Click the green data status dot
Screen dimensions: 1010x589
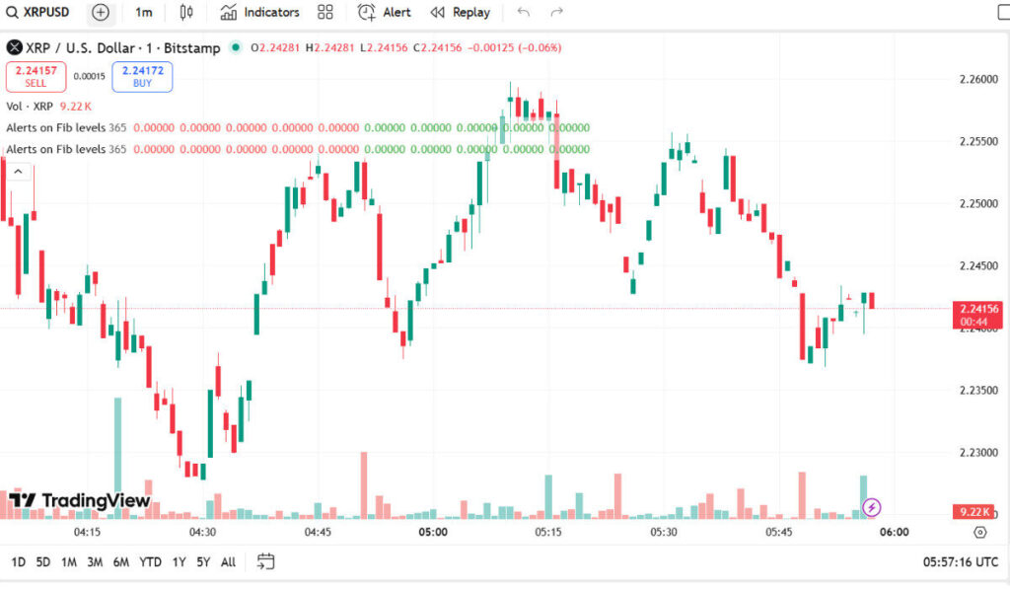click(235, 46)
